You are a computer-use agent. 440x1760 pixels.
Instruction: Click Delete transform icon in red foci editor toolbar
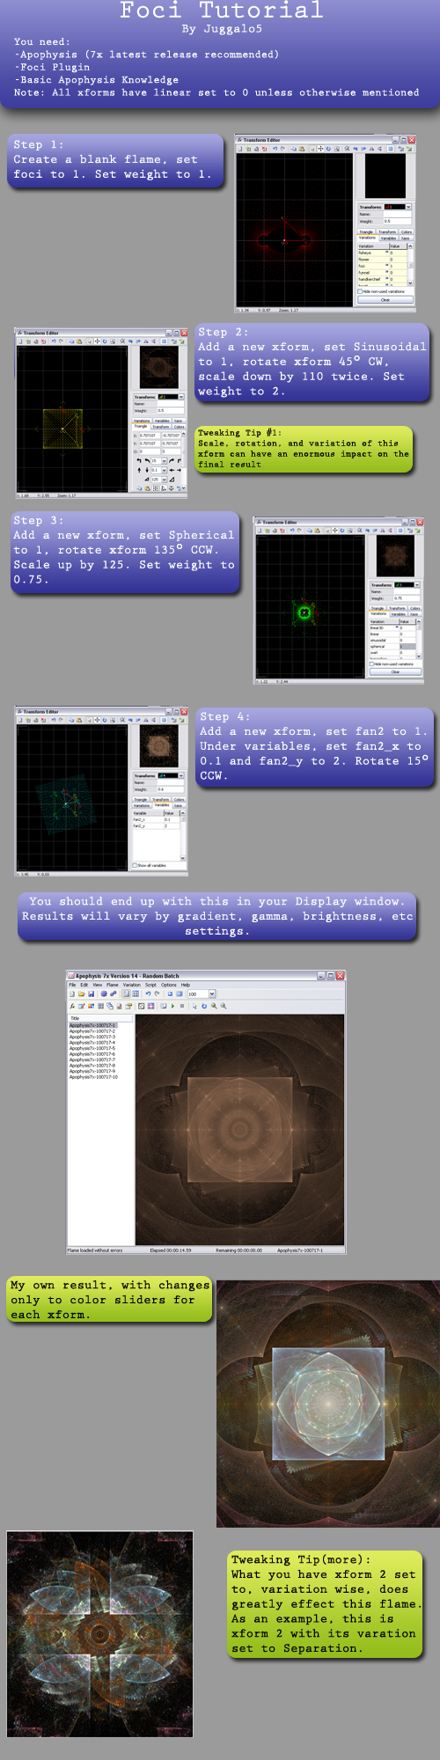265,148
